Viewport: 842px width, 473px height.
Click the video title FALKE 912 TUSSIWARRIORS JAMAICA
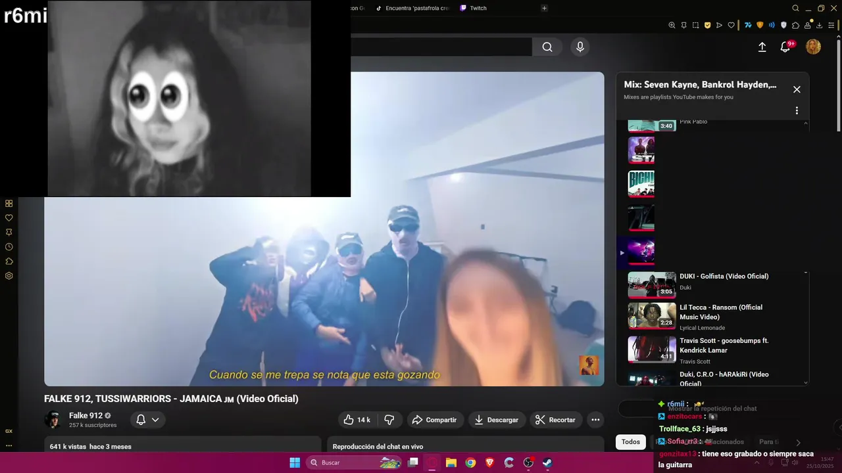pos(171,399)
